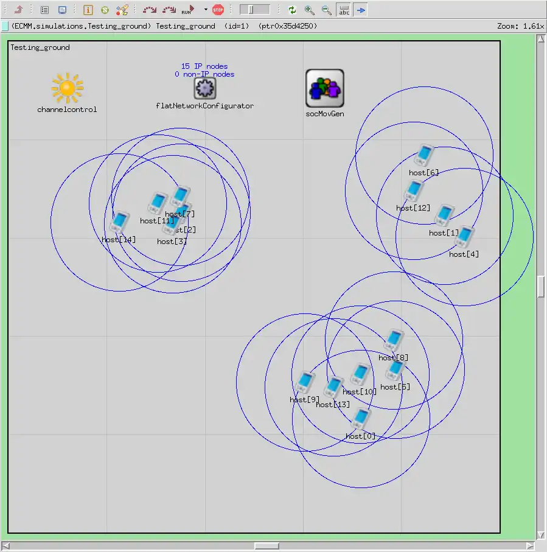Select the channelcontrol sun module
This screenshot has width=547, height=552.
click(x=67, y=88)
